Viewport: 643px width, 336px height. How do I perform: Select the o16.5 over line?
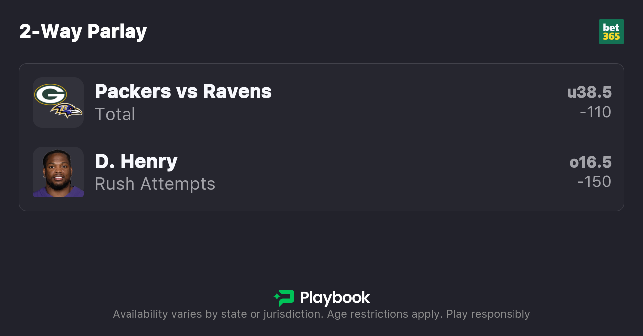590,162
